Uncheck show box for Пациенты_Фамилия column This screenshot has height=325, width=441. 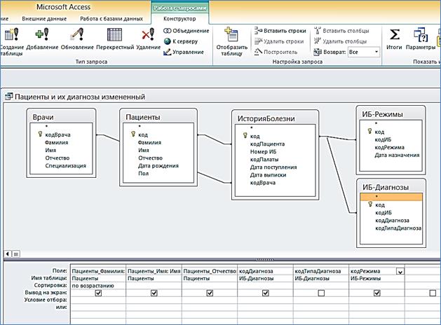click(98, 293)
